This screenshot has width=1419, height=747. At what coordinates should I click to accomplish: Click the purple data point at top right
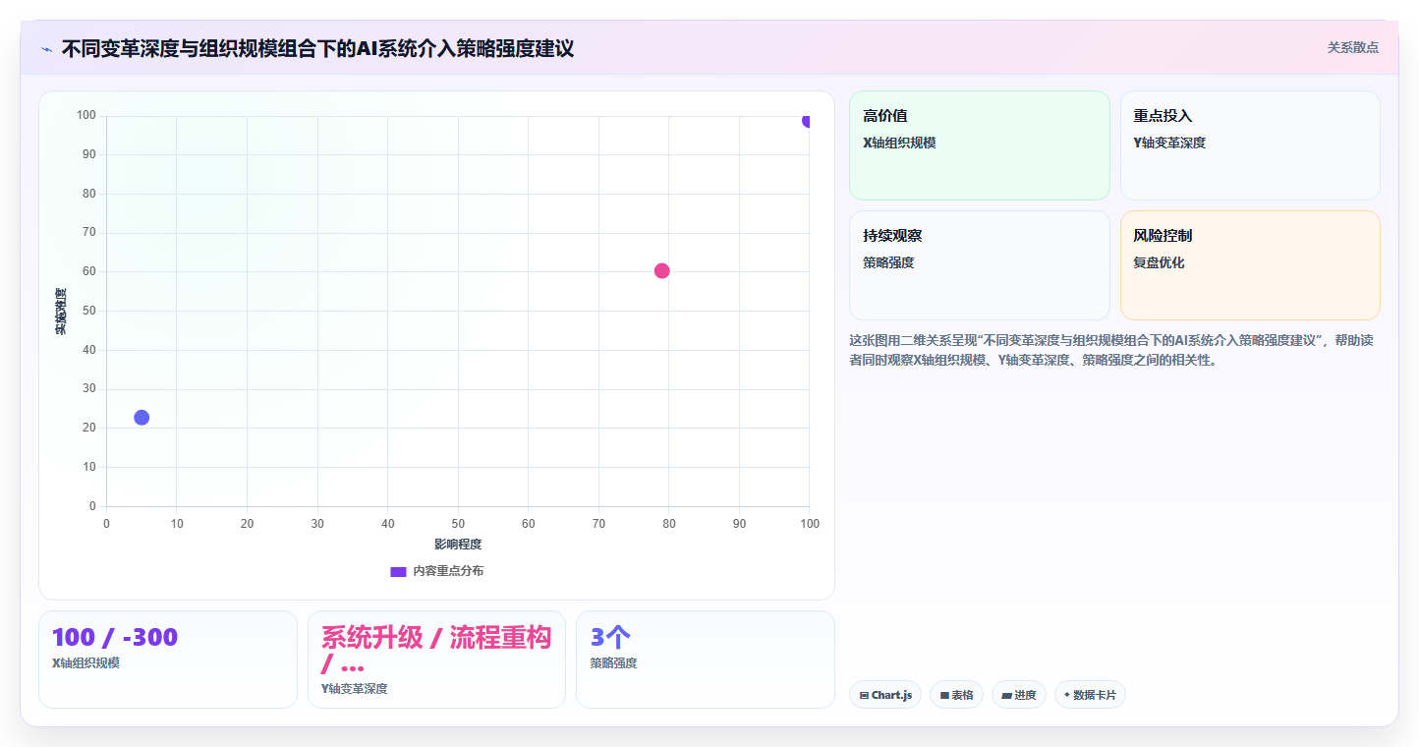(x=808, y=120)
